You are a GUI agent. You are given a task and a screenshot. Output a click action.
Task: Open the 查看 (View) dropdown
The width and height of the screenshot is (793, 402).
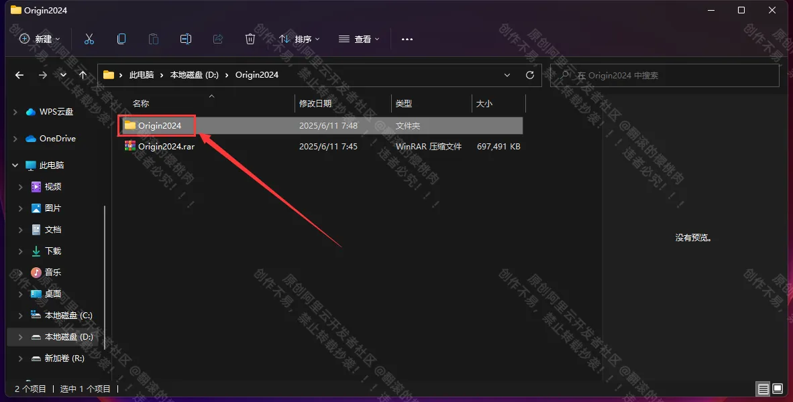click(359, 39)
